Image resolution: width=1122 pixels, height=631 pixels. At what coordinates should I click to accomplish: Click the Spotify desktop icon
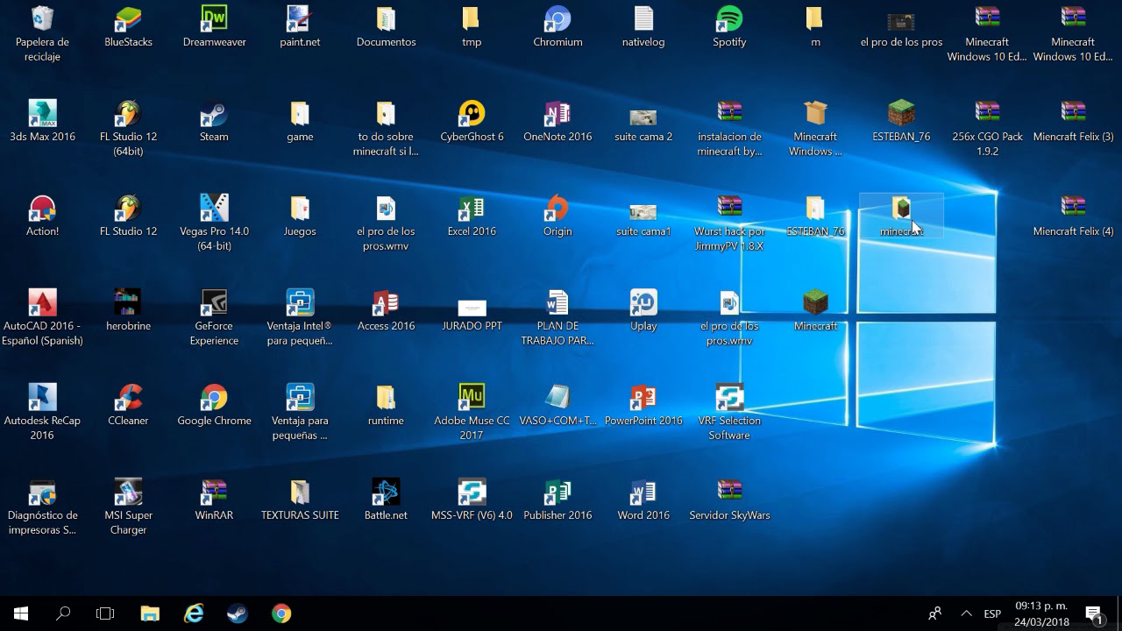[729, 26]
